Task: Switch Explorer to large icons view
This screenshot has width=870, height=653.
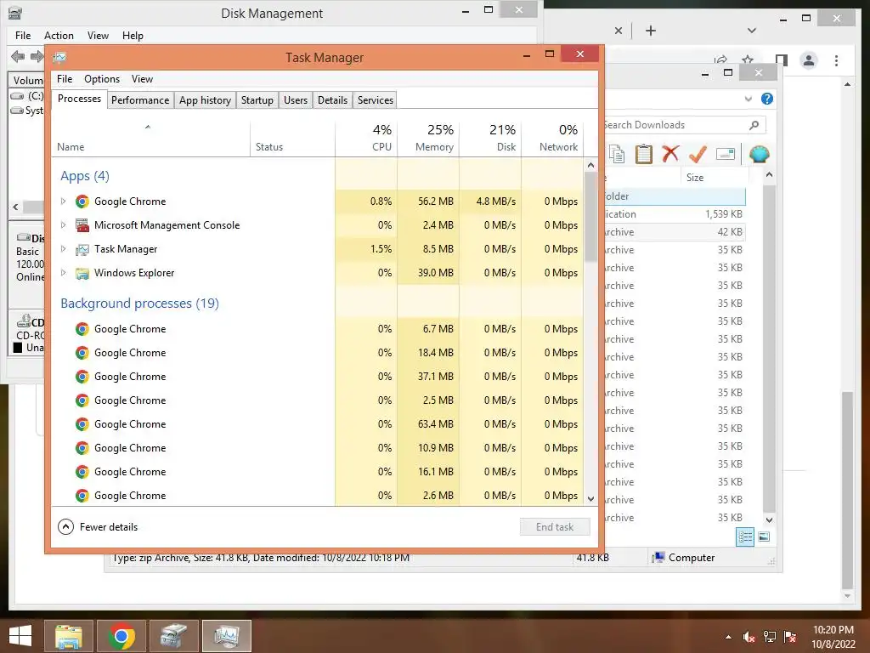Action: 764,537
